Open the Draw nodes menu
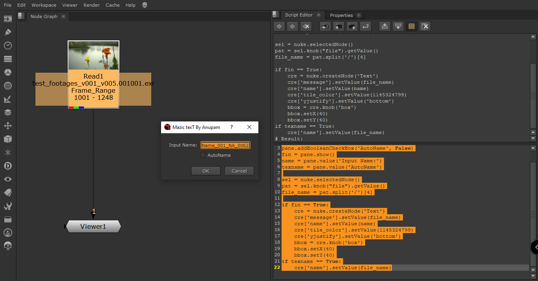Viewport: 538px width, 281px height. coord(8,32)
